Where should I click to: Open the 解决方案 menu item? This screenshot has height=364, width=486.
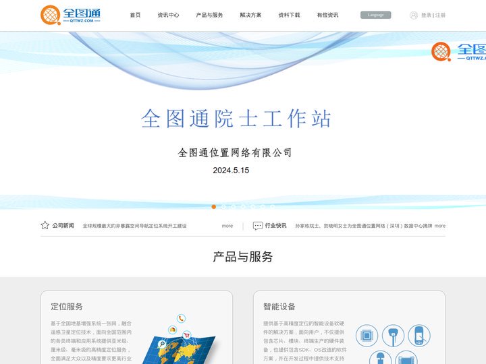coord(250,15)
